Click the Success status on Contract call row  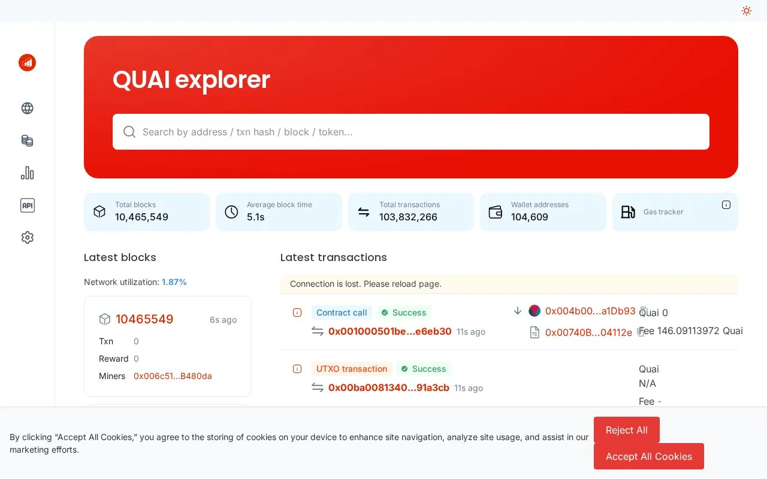coord(404,313)
